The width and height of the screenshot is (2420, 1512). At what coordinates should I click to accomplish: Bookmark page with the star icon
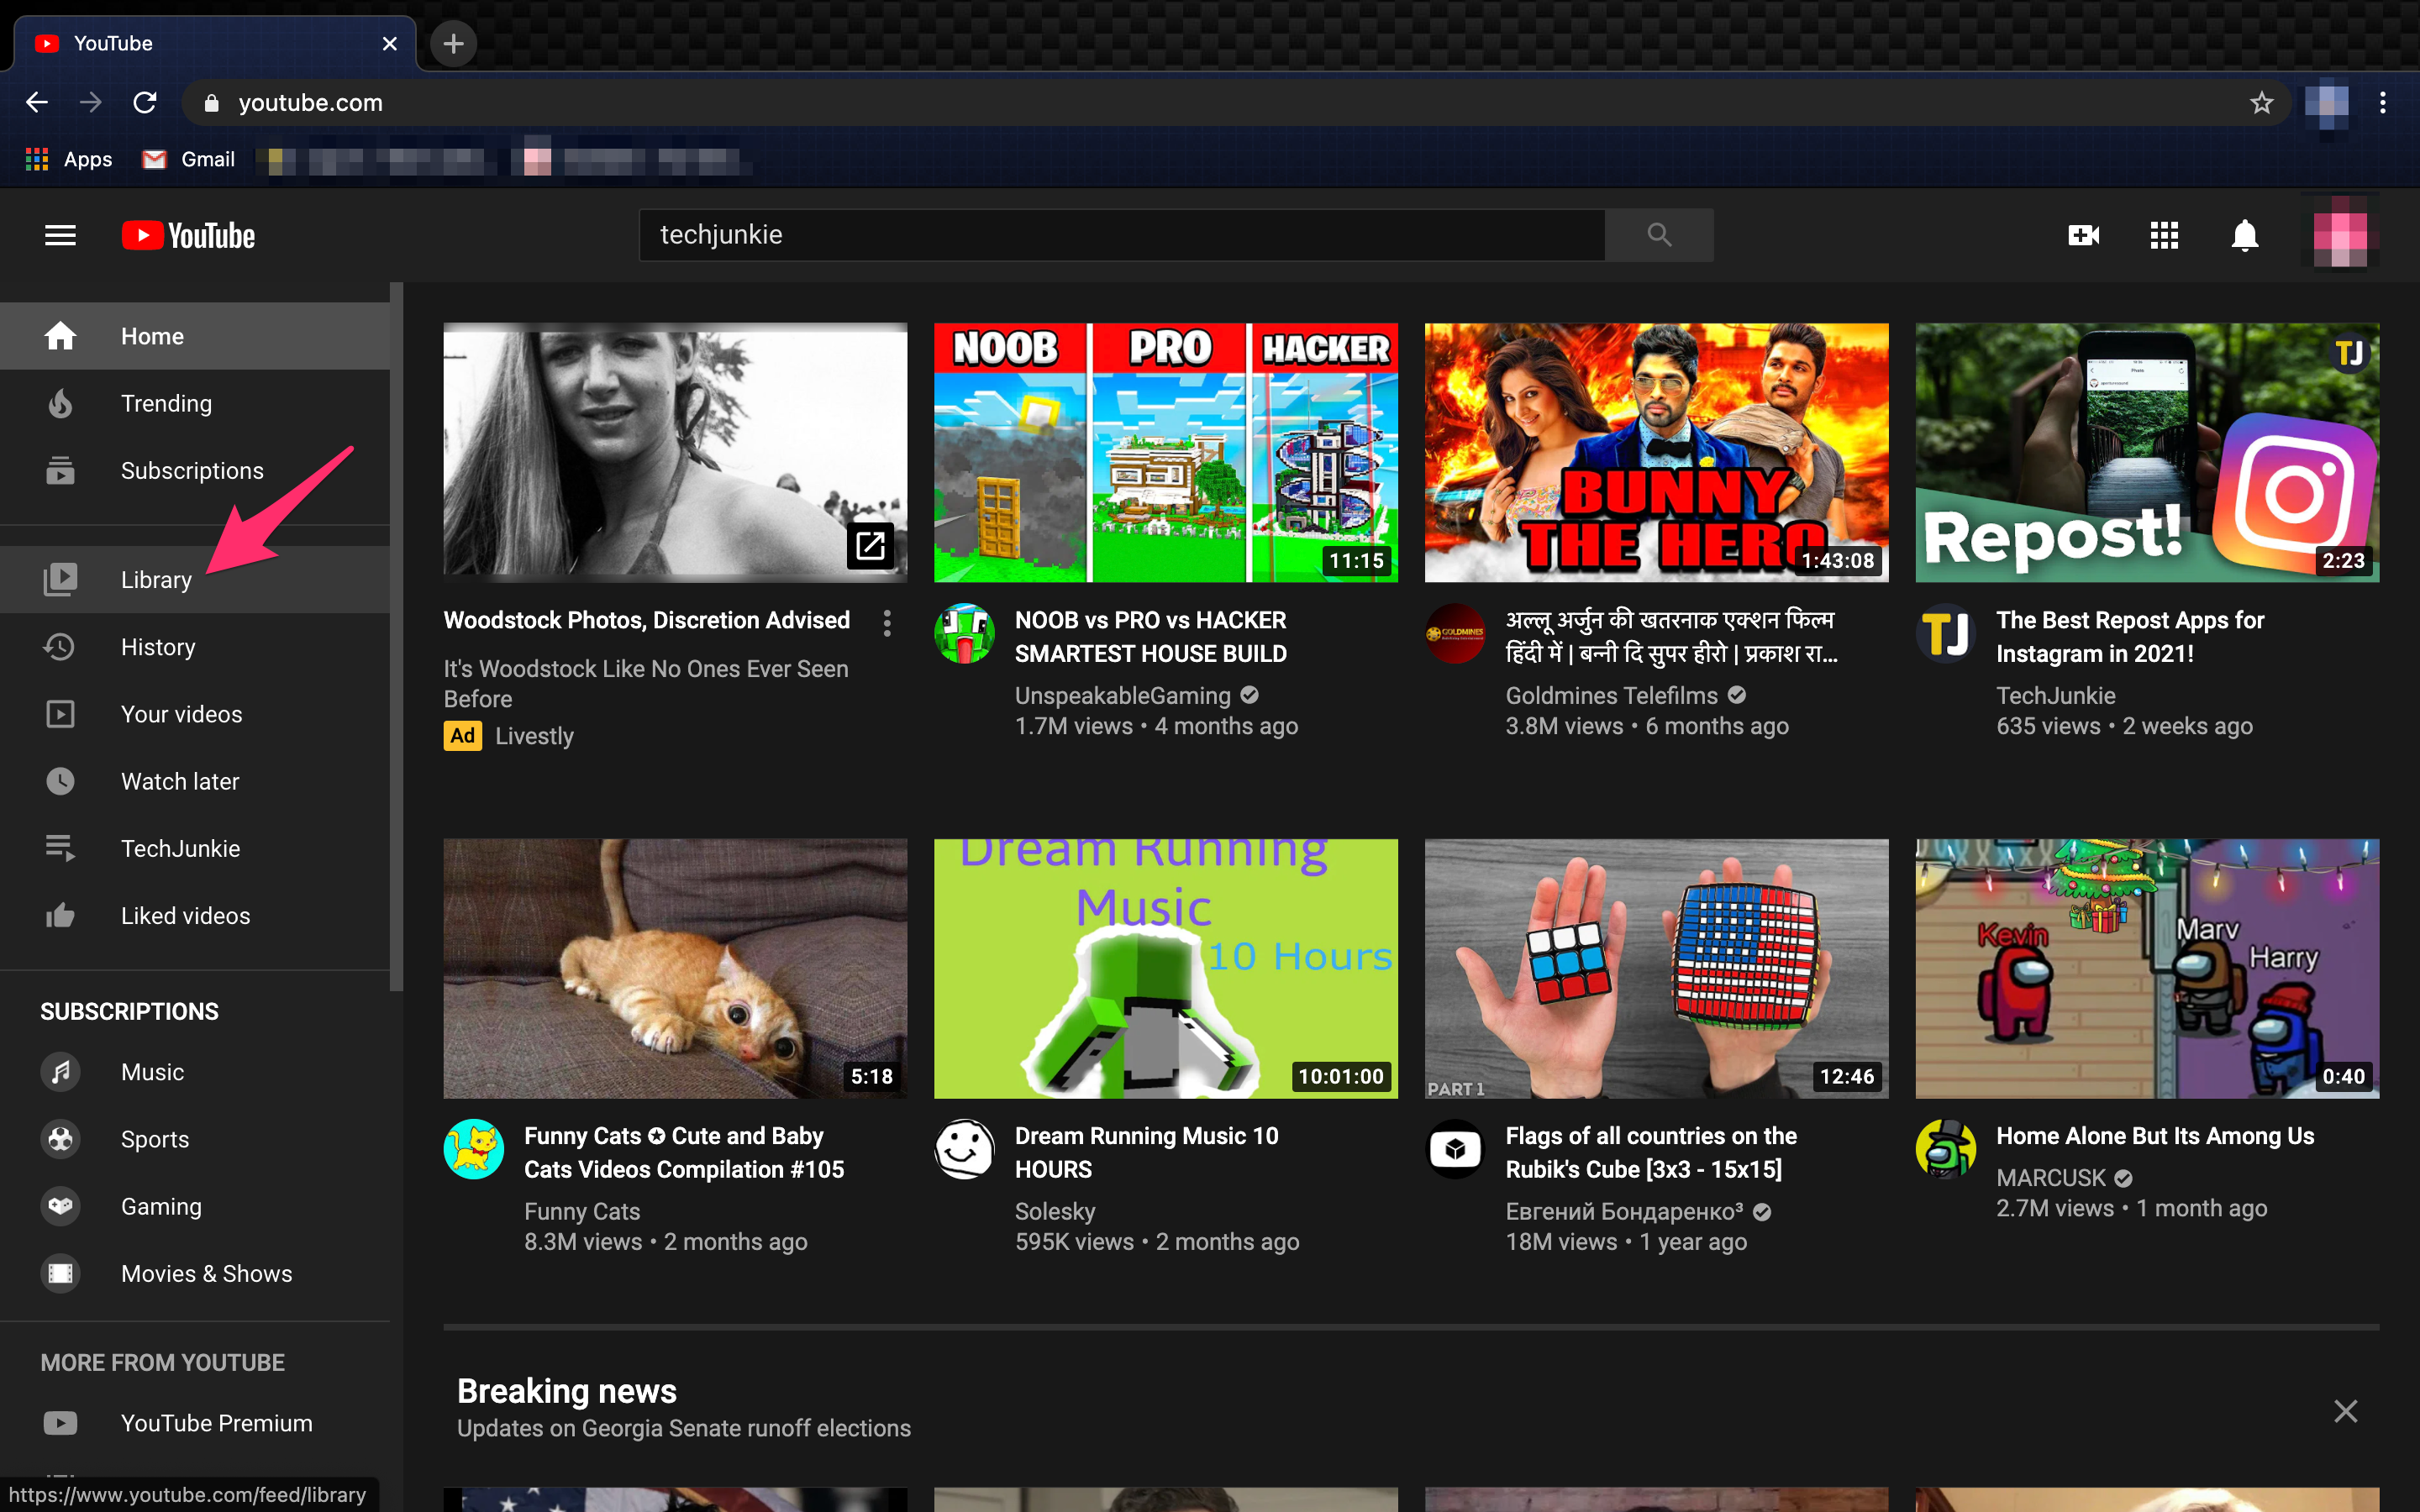[x=2262, y=103]
